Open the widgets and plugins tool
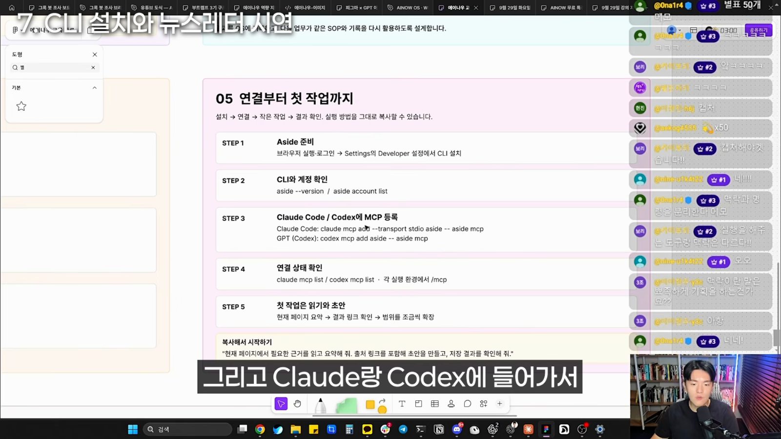Viewport: 781px width, 439px height. point(483,404)
